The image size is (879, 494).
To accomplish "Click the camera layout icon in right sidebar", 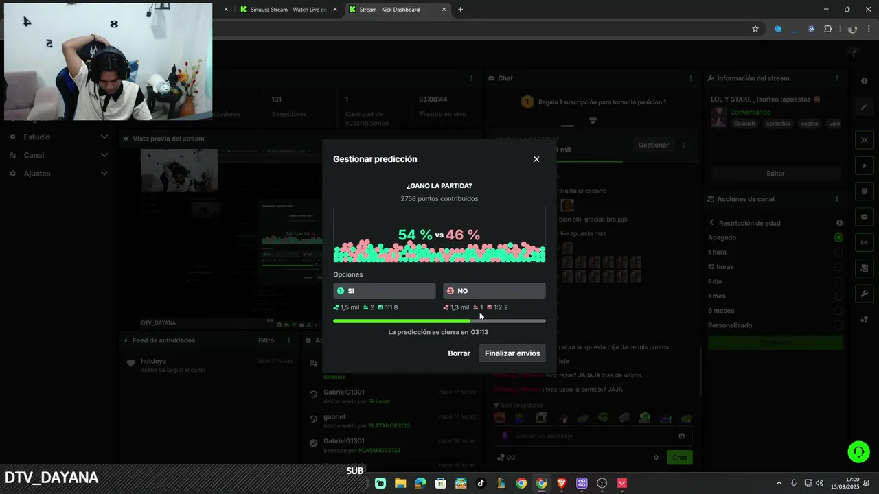I will click(864, 268).
